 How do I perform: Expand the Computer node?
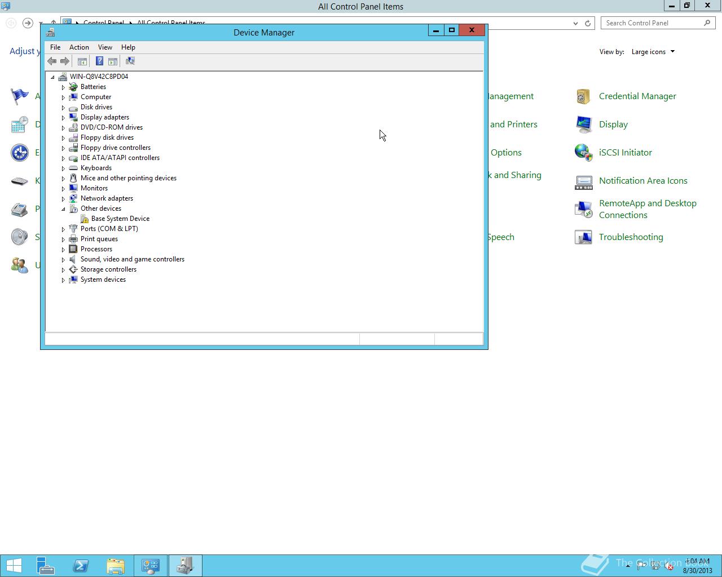click(x=63, y=97)
